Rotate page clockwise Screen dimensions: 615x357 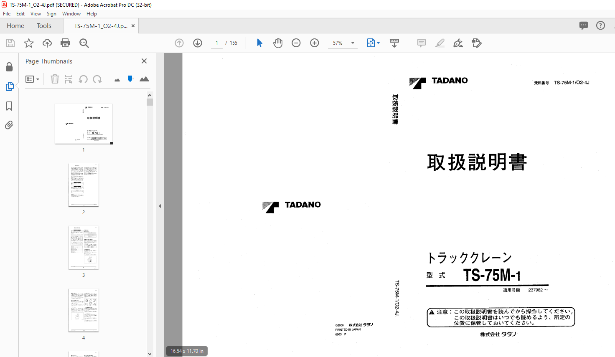coord(97,79)
